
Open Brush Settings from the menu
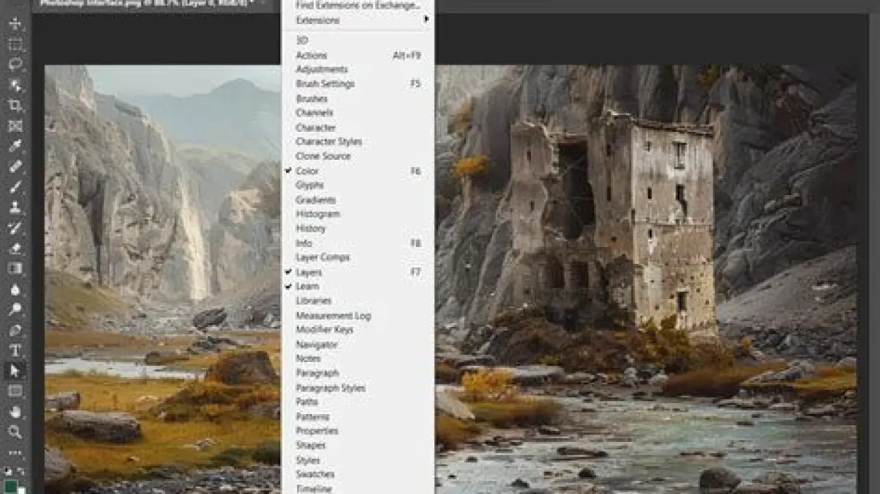click(325, 84)
